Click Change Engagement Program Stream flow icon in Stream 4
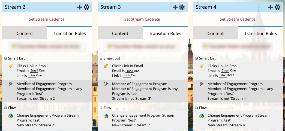Viewport: 285px width, 131px height. pyautogui.click(x=202, y=116)
